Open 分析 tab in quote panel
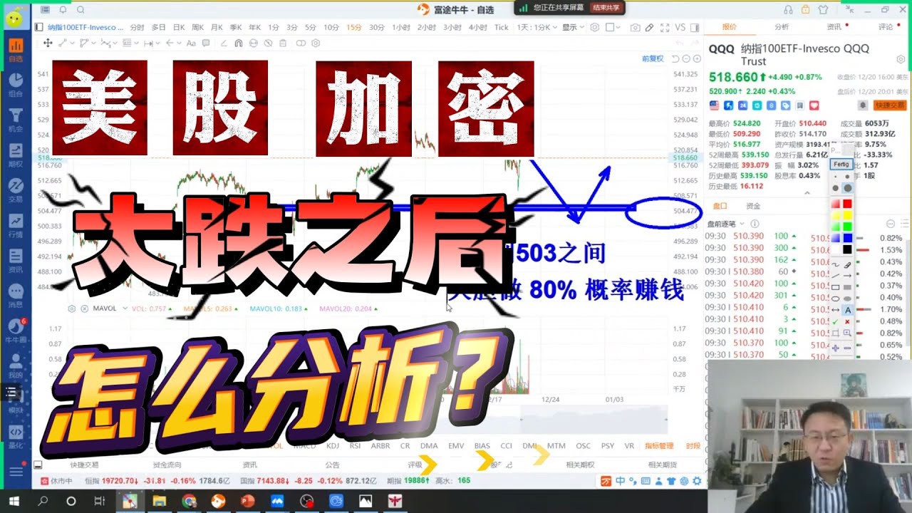 coord(782,27)
